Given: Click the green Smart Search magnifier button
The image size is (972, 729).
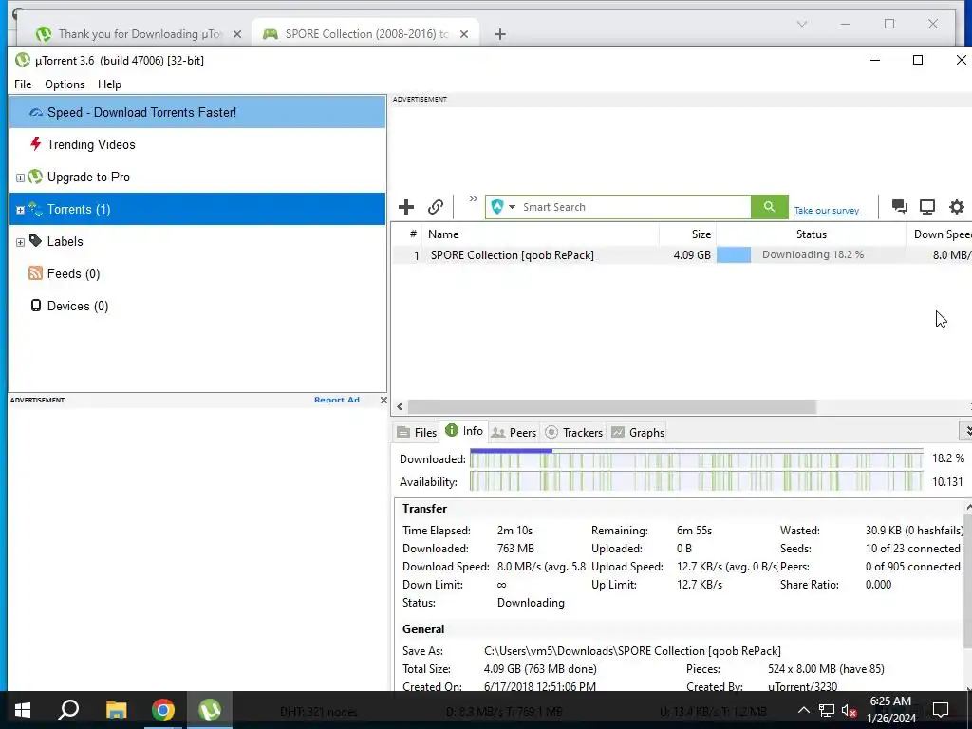Looking at the screenshot, I should coord(769,207).
